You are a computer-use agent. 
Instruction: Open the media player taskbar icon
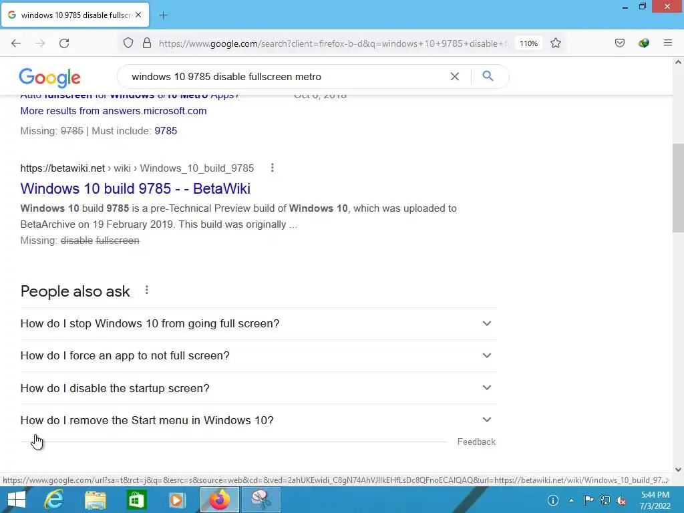point(176,500)
